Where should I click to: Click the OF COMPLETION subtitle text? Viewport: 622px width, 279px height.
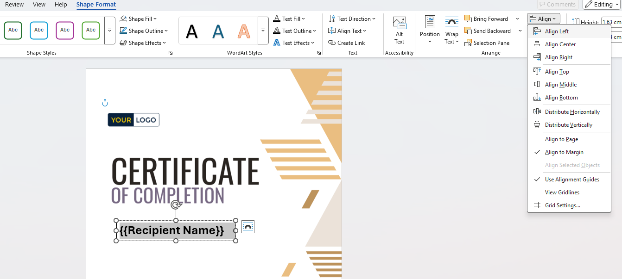168,195
